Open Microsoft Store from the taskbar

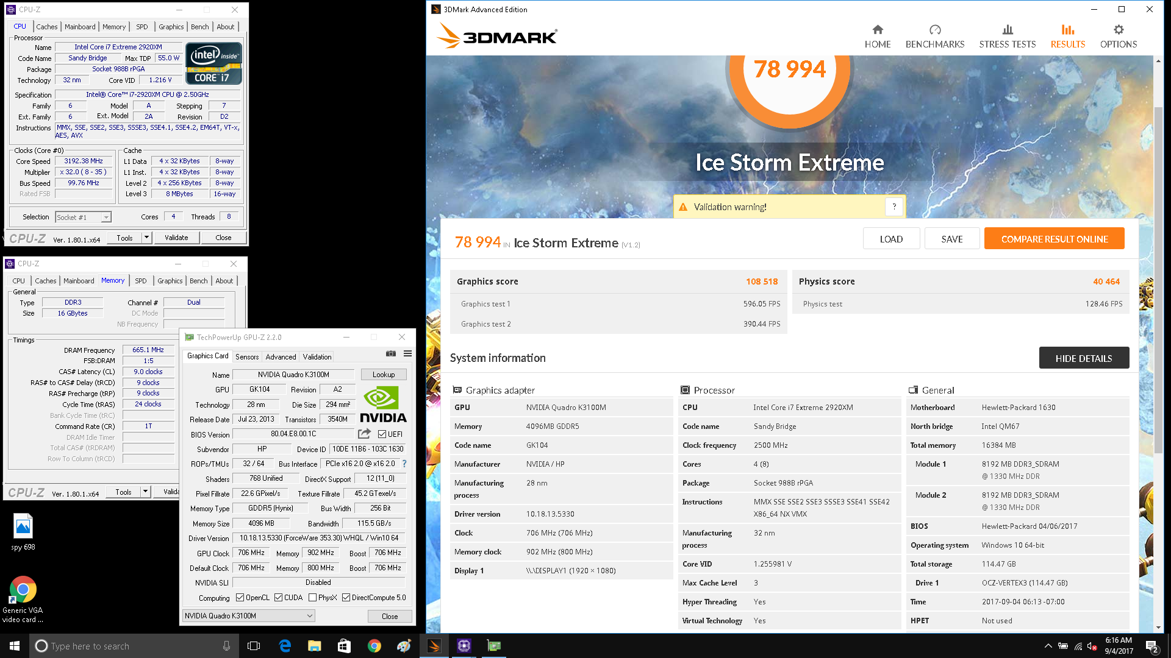click(x=344, y=646)
